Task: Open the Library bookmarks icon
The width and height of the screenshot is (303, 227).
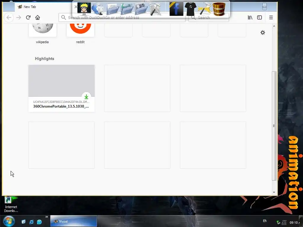Action: 250,17
